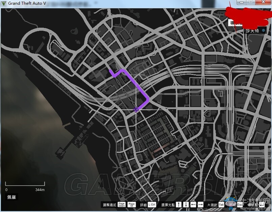
Task: Click the GTA V window title icon
Action: tap(4, 3)
